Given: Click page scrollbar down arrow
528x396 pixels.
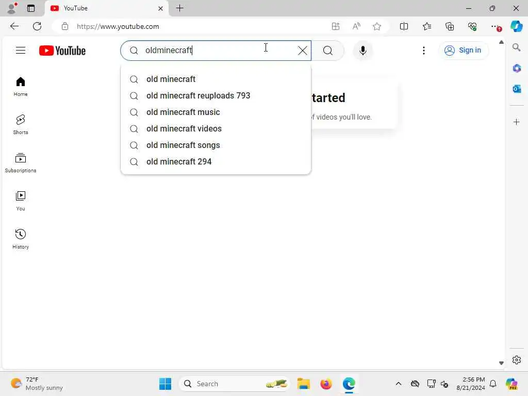Looking at the screenshot, I should click(501, 363).
